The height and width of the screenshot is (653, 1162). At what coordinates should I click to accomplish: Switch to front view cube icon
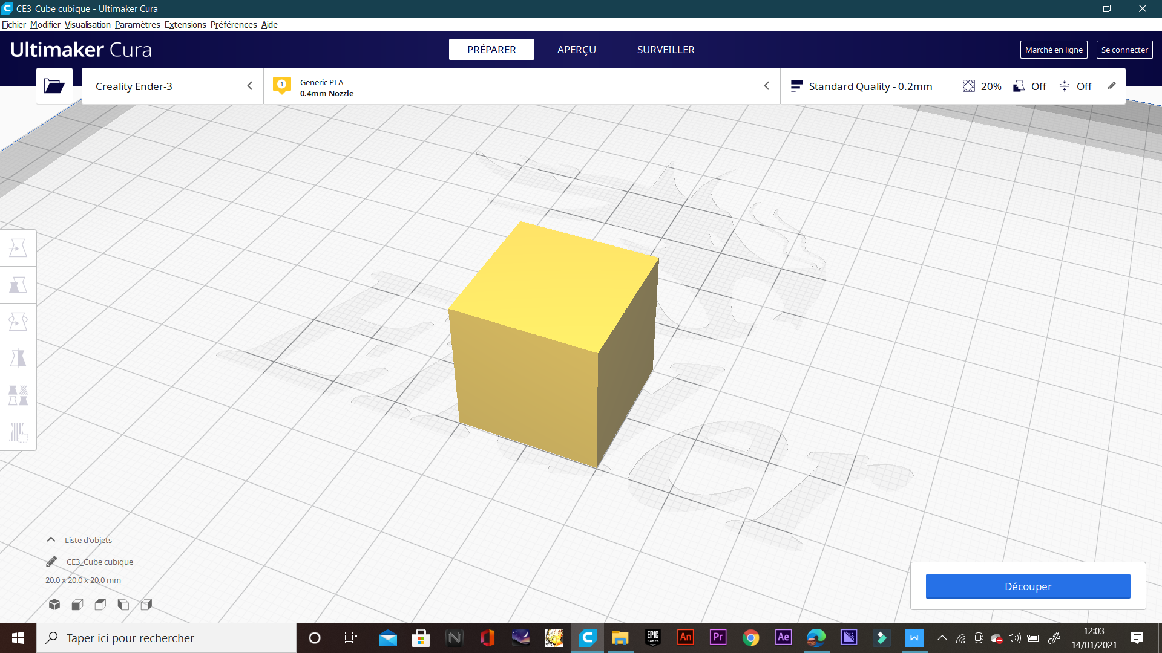(77, 604)
